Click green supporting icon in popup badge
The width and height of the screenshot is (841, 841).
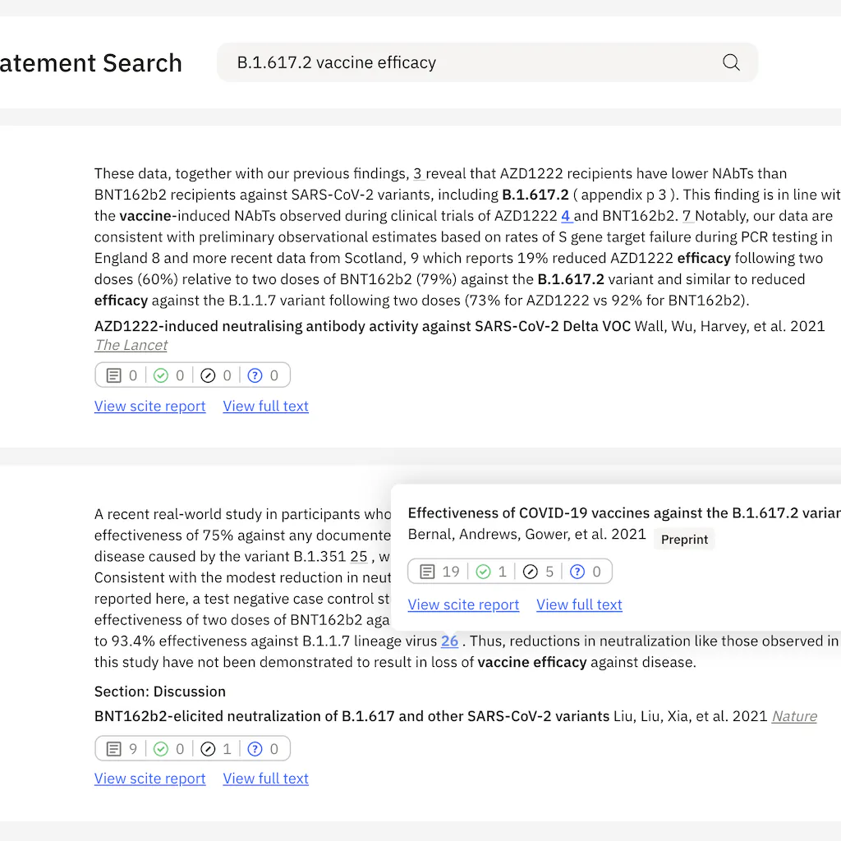coord(483,572)
